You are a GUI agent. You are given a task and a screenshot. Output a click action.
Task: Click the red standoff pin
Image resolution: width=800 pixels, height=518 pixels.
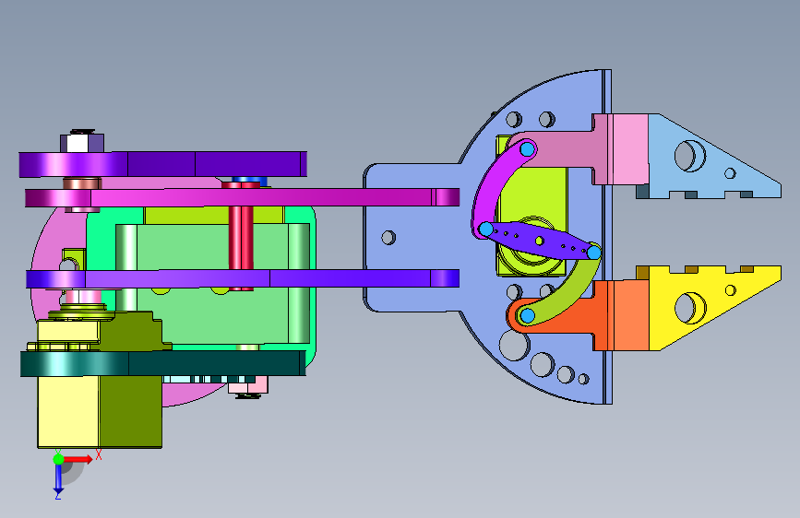pyautogui.click(x=241, y=237)
